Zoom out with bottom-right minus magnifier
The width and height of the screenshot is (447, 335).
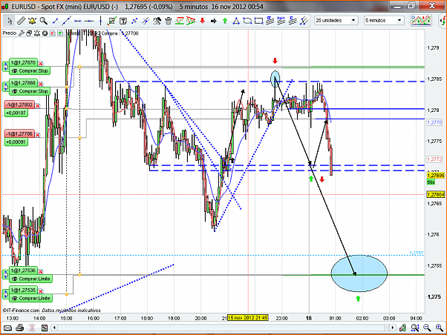[x=427, y=328]
